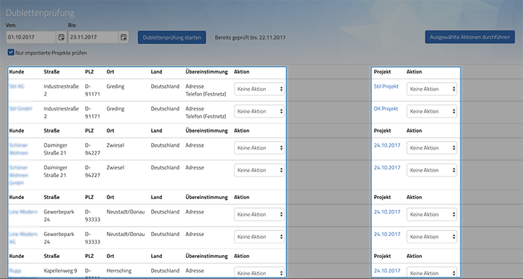Expand Aktion dropdown next to Stil Projekt
This screenshot has height=279, width=523.
point(431,89)
